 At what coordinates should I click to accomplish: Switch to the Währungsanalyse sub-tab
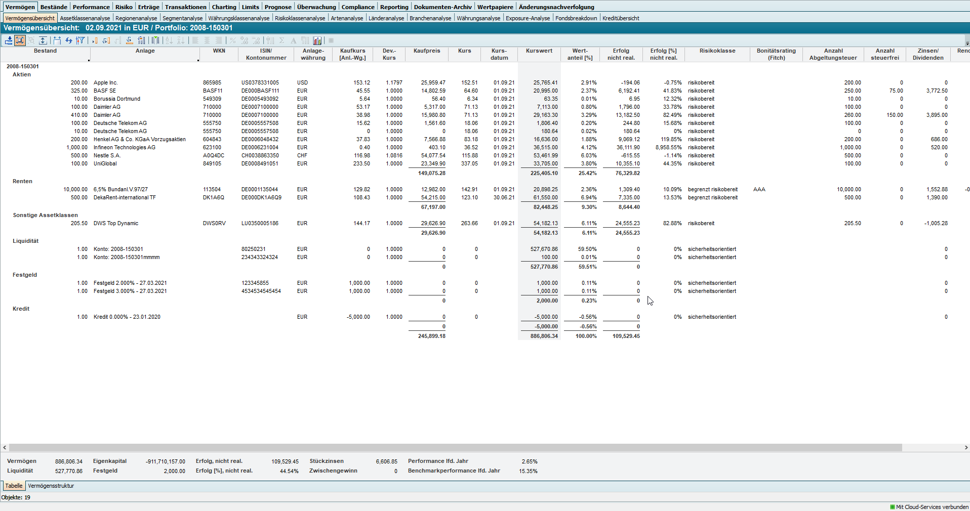tap(478, 18)
